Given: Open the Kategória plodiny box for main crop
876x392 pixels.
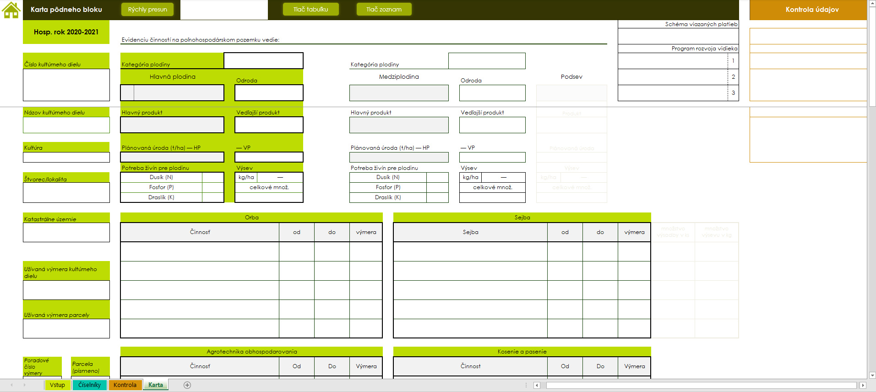Looking at the screenshot, I should coord(263,61).
